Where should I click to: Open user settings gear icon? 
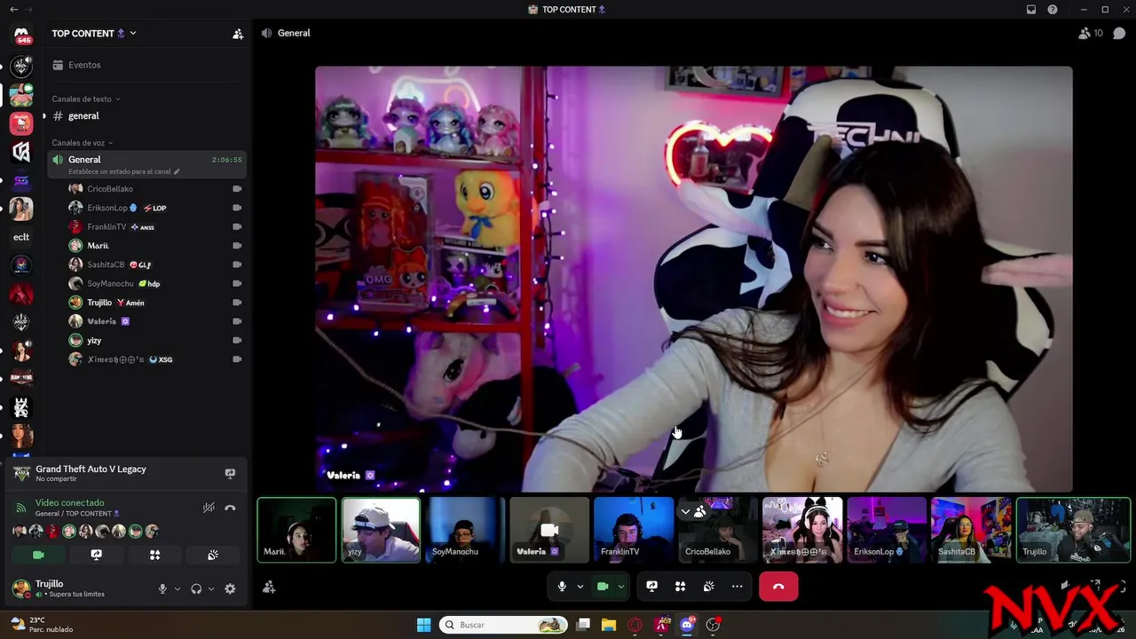click(x=230, y=588)
